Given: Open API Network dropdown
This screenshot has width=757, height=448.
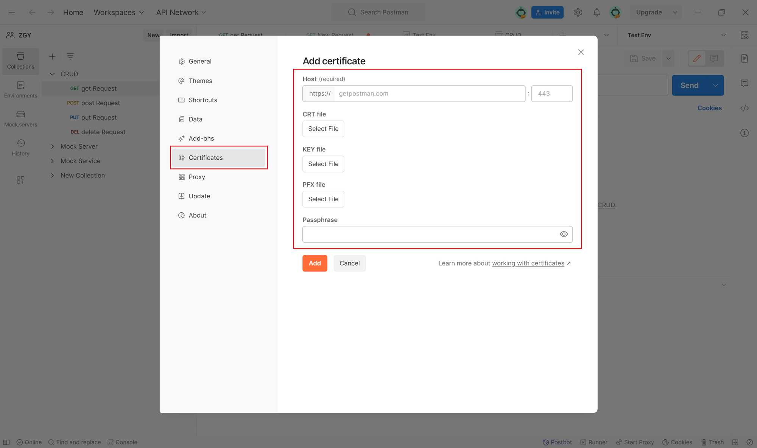Looking at the screenshot, I should pyautogui.click(x=181, y=12).
